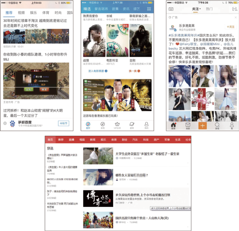
Task: Tap the 进入电影频道 link
Action: click(98, 71)
